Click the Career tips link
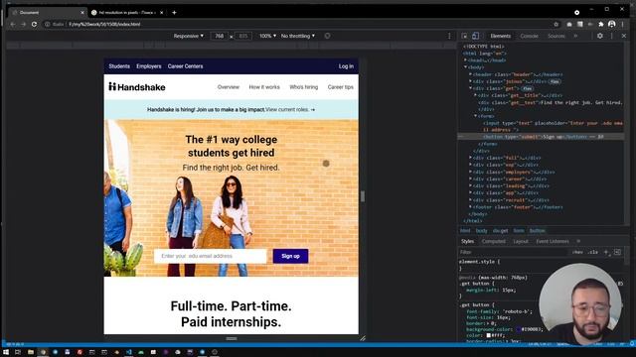The image size is (636, 357). (x=340, y=87)
